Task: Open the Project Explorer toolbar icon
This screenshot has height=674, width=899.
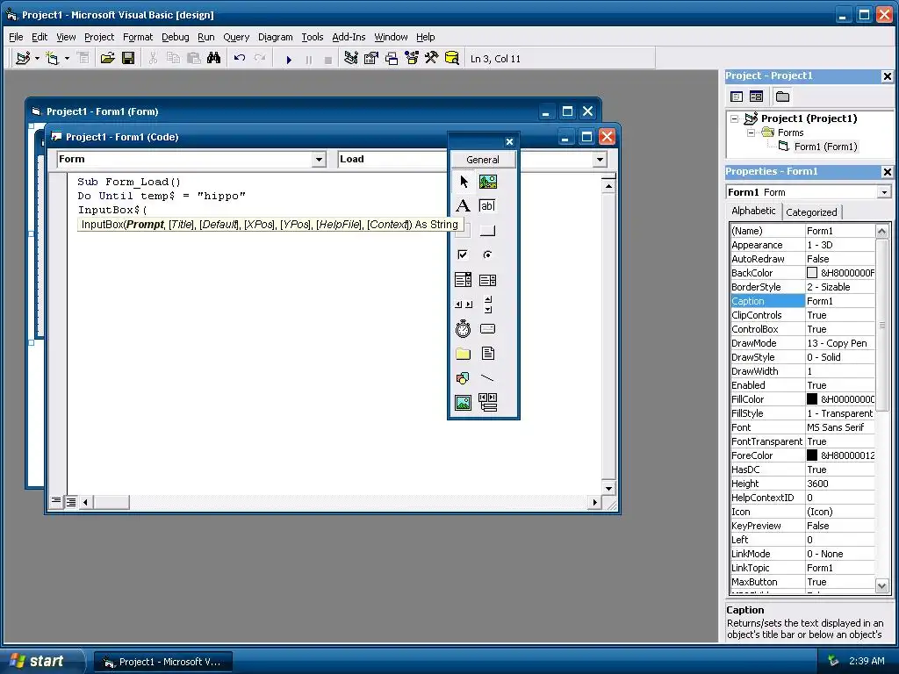Action: click(351, 58)
